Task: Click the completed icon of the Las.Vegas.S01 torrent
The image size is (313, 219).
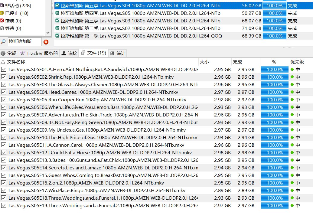Action: (57, 36)
